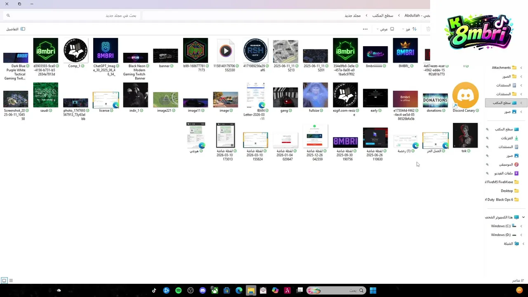Expand the Windows (D:) drive chevron
The width and height of the screenshot is (528, 297).
tap(521, 235)
